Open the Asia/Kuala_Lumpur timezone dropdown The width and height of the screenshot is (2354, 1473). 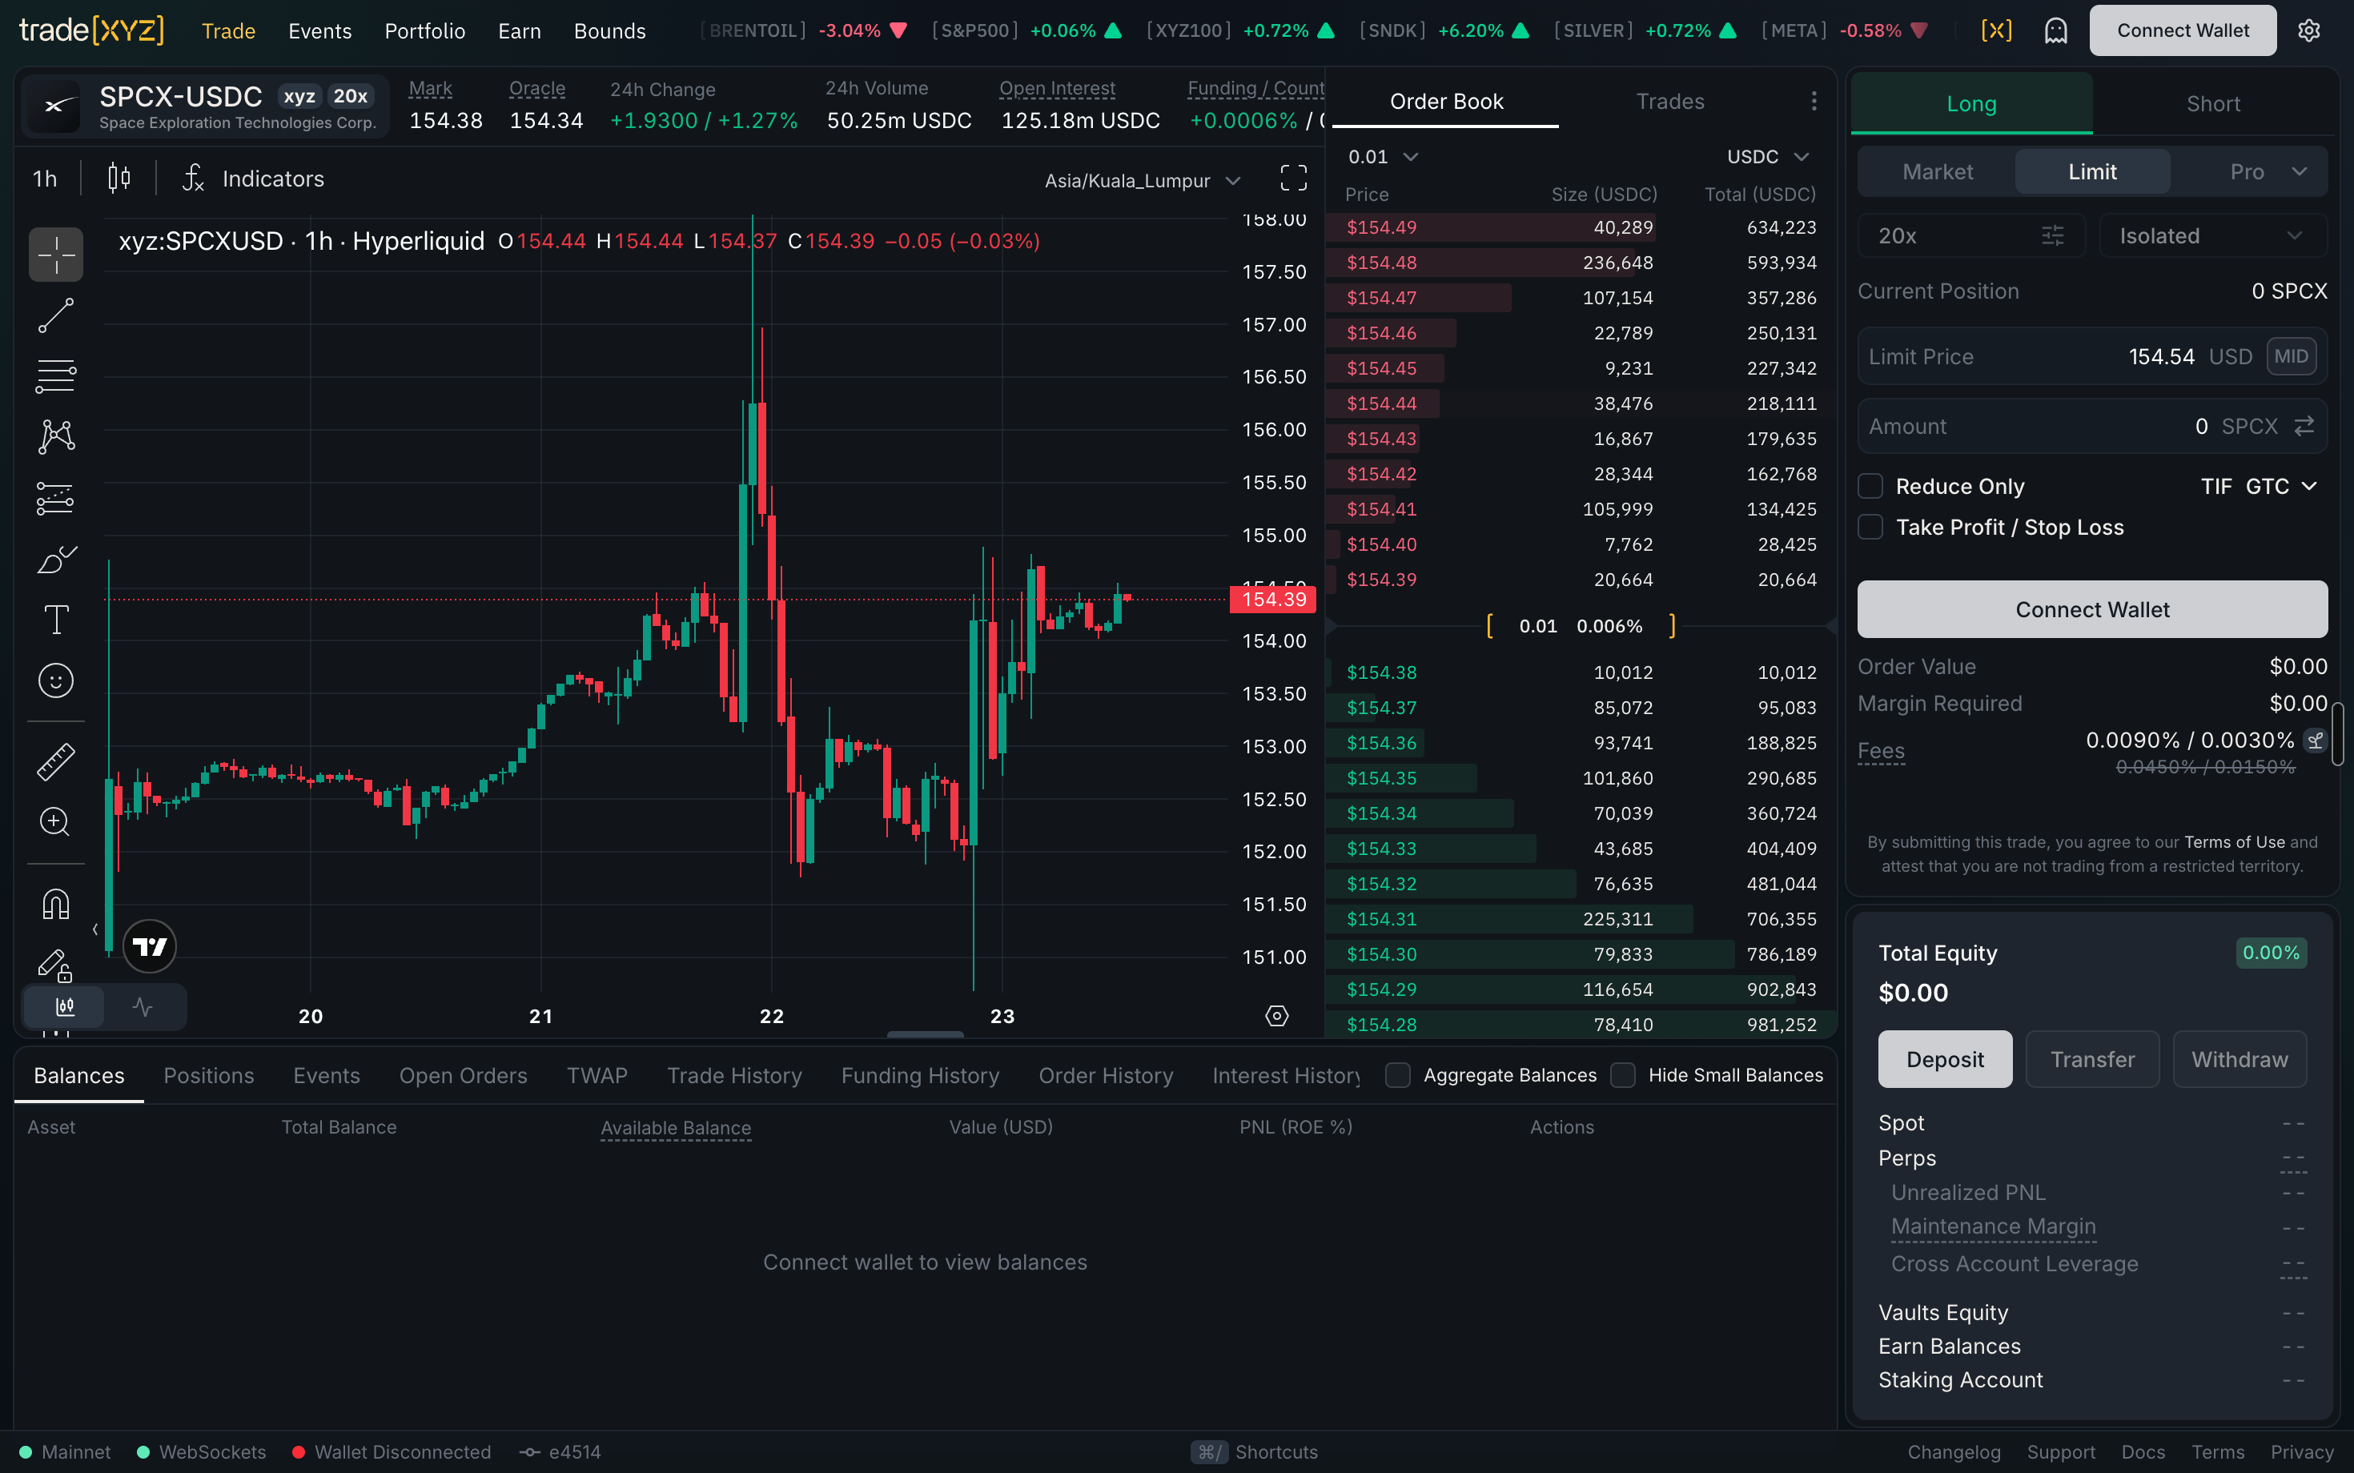pos(1142,180)
